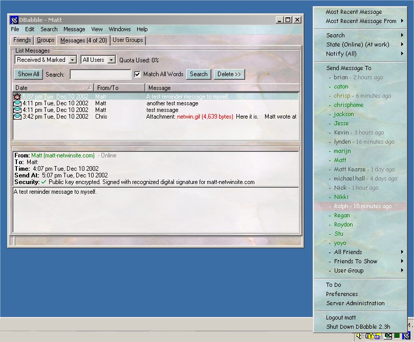Click the envelope icon beside 'test message' row
Viewport: 414px width, 342px height.
pos(17,110)
